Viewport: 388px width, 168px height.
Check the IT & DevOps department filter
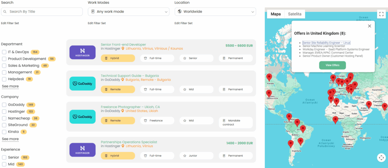[4, 52]
